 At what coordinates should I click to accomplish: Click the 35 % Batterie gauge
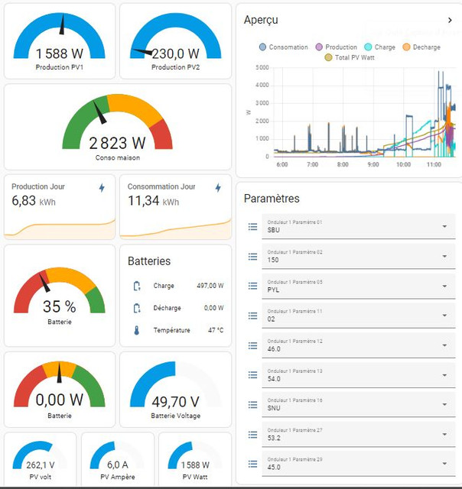[60, 296]
